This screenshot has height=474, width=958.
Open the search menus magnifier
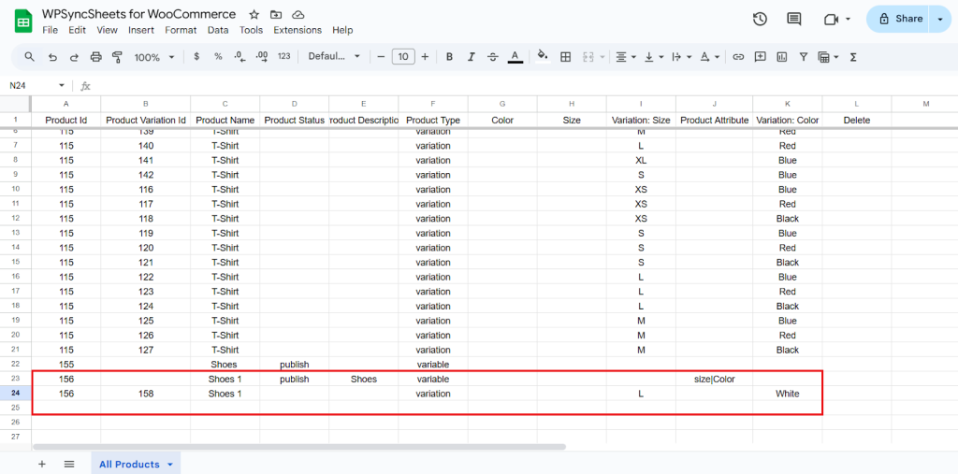tap(29, 57)
